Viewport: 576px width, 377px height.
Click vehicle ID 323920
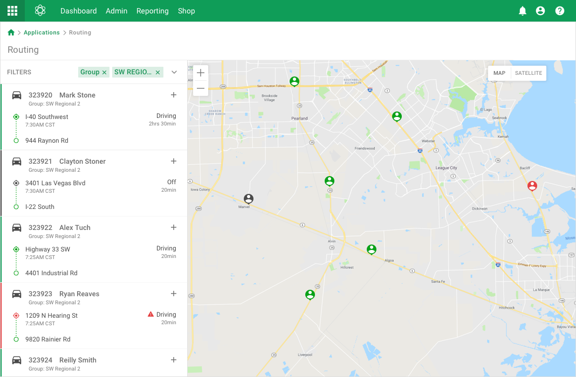click(x=40, y=95)
